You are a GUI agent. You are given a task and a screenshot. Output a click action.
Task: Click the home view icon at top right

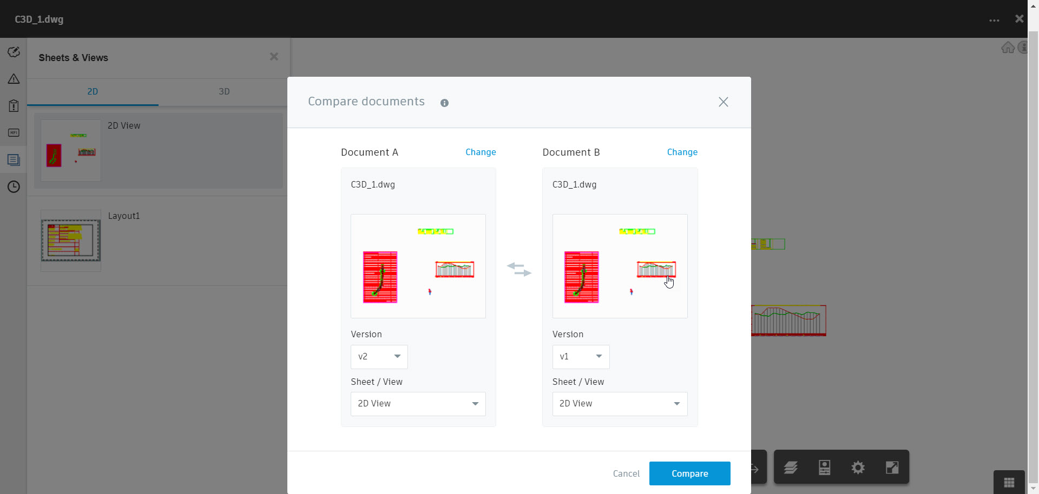pos(1008,48)
